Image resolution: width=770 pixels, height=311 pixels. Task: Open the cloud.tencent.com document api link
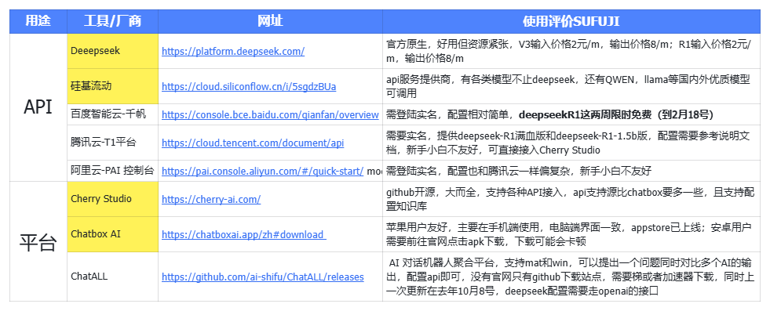click(x=253, y=143)
